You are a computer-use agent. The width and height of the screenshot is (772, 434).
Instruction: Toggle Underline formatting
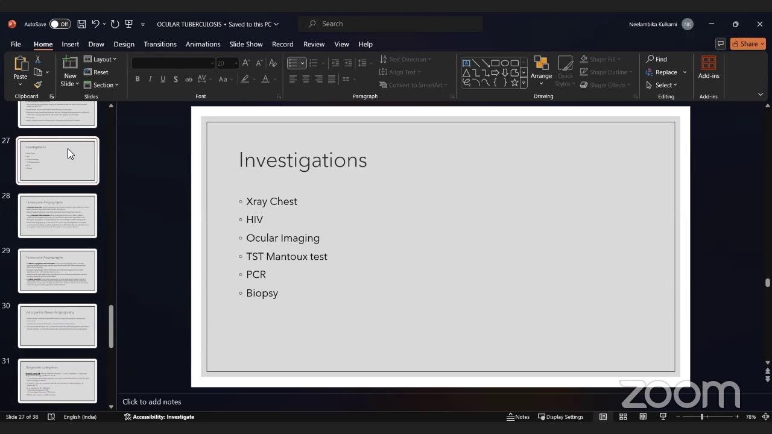point(163,79)
